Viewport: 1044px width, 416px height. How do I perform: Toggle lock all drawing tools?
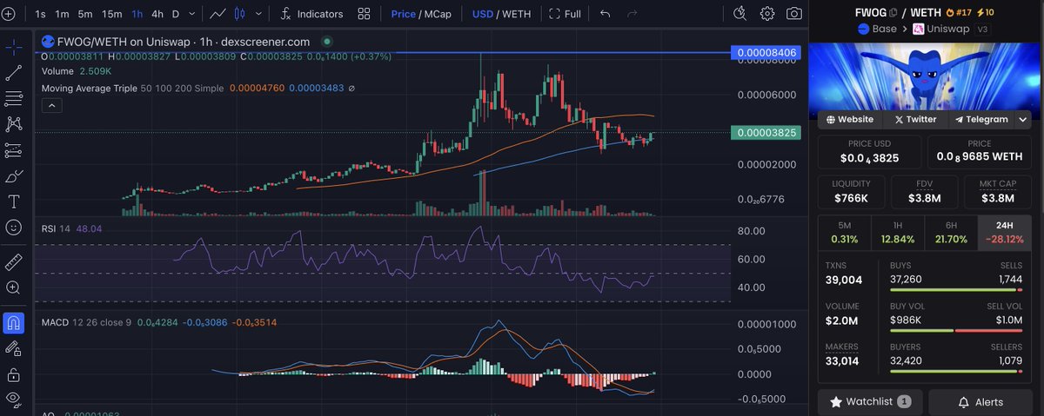pos(13,374)
